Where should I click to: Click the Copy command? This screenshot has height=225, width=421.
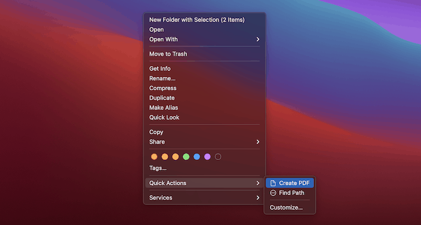tap(156, 132)
